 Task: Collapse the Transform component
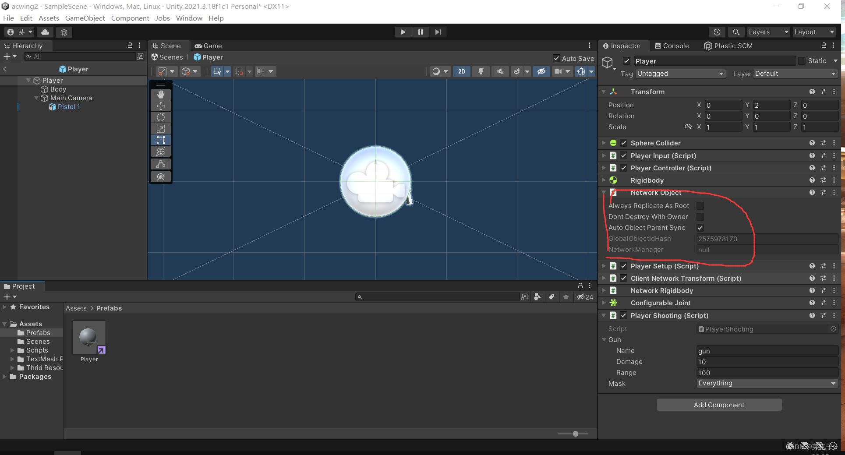[x=604, y=92]
